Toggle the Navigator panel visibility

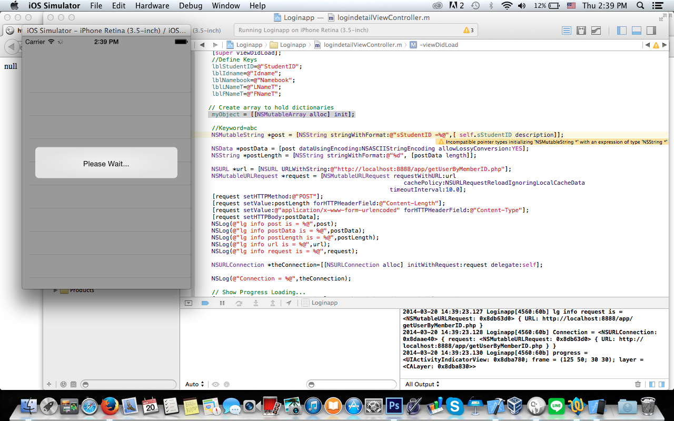click(x=622, y=31)
